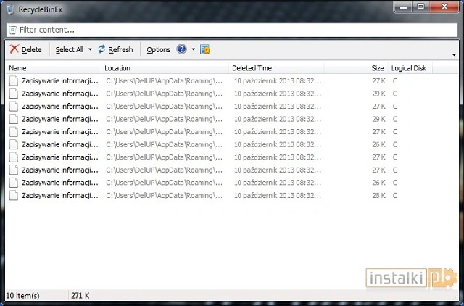Click the RecycleBinEx title bar app icon

click(x=9, y=9)
